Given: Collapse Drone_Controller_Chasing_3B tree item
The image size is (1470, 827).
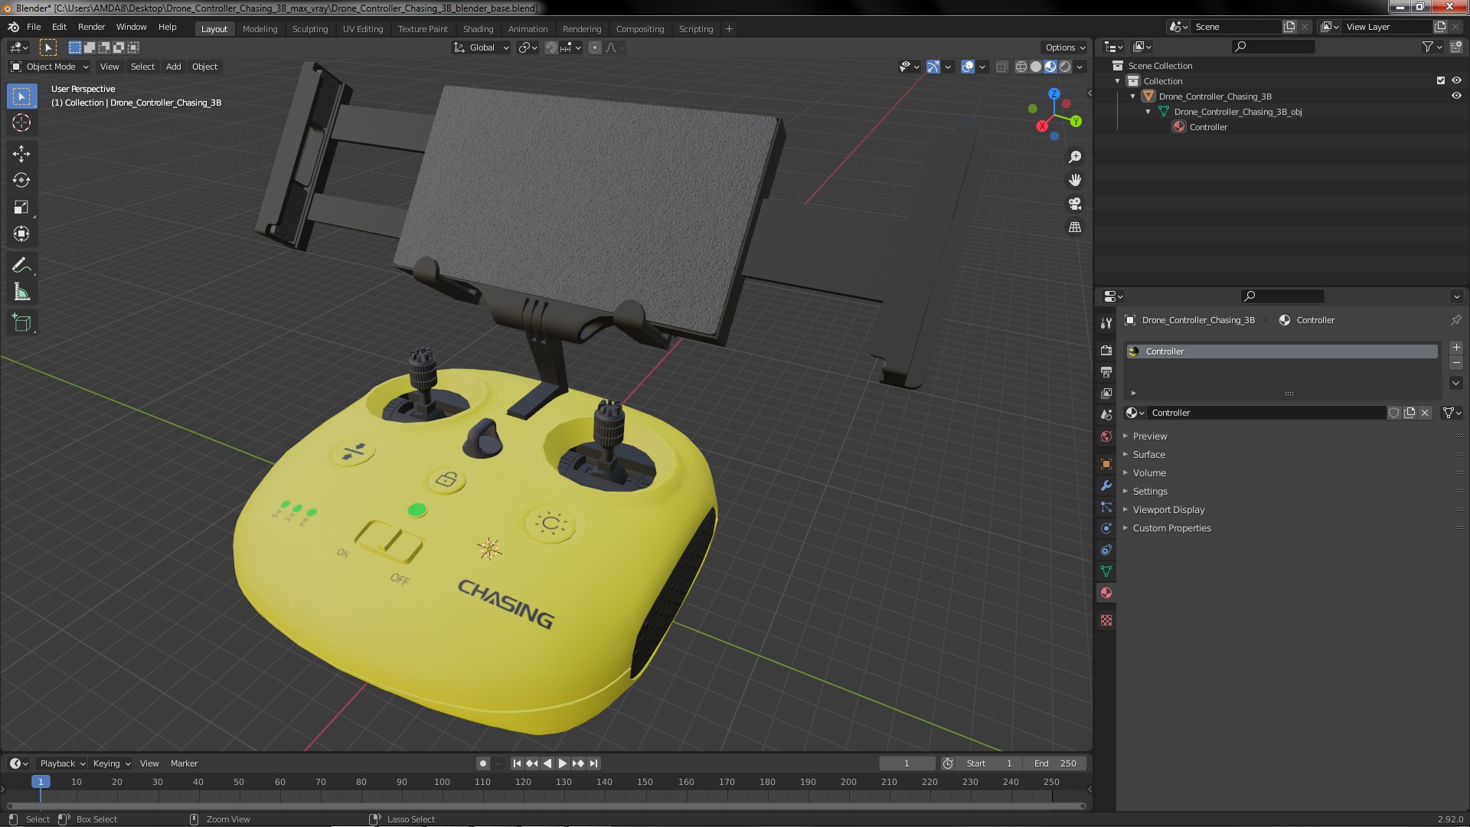Looking at the screenshot, I should click(x=1133, y=96).
